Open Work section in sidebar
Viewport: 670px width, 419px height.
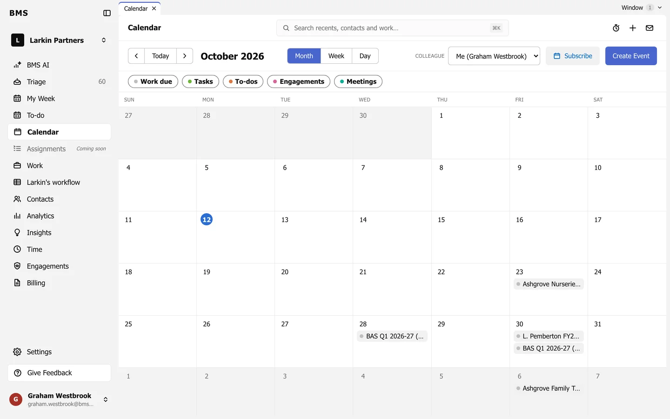pos(60,165)
